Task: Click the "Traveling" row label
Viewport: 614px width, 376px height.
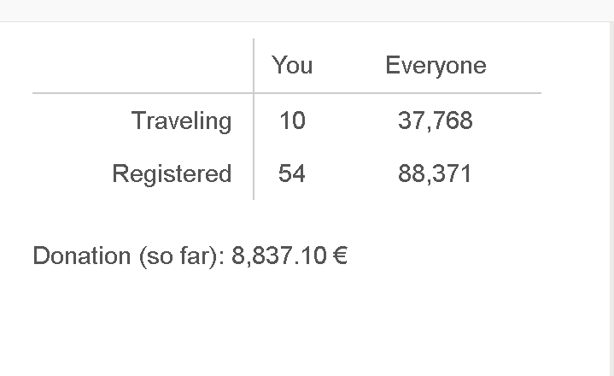Action: tap(182, 121)
